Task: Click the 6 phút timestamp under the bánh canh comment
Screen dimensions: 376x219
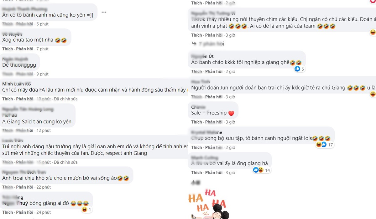Action: (x=42, y=24)
